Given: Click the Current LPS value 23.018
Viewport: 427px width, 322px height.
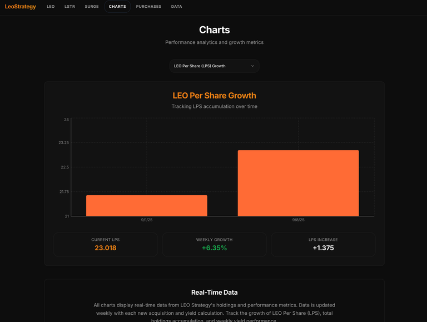Looking at the screenshot, I should point(106,248).
